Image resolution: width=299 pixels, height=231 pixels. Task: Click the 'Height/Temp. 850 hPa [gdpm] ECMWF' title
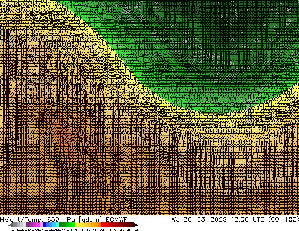[64, 220]
